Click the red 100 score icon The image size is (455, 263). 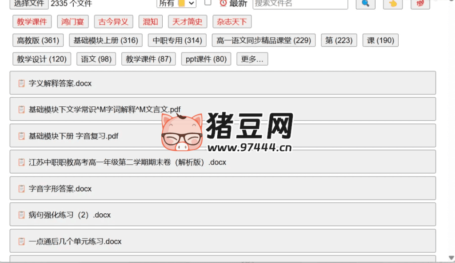tap(419, 4)
